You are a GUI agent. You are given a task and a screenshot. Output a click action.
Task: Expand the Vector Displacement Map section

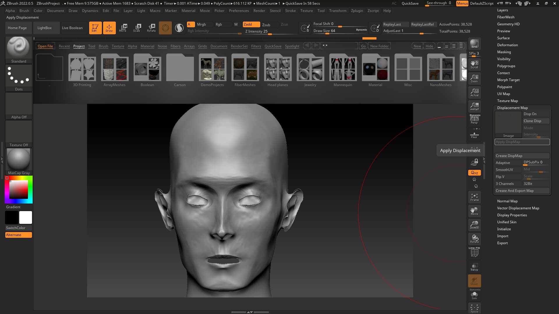518,208
